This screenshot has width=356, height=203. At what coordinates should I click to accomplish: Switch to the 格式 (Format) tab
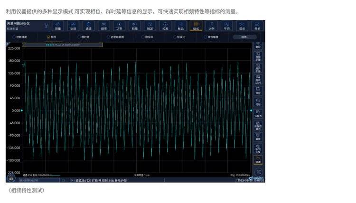pyautogui.click(x=196, y=26)
